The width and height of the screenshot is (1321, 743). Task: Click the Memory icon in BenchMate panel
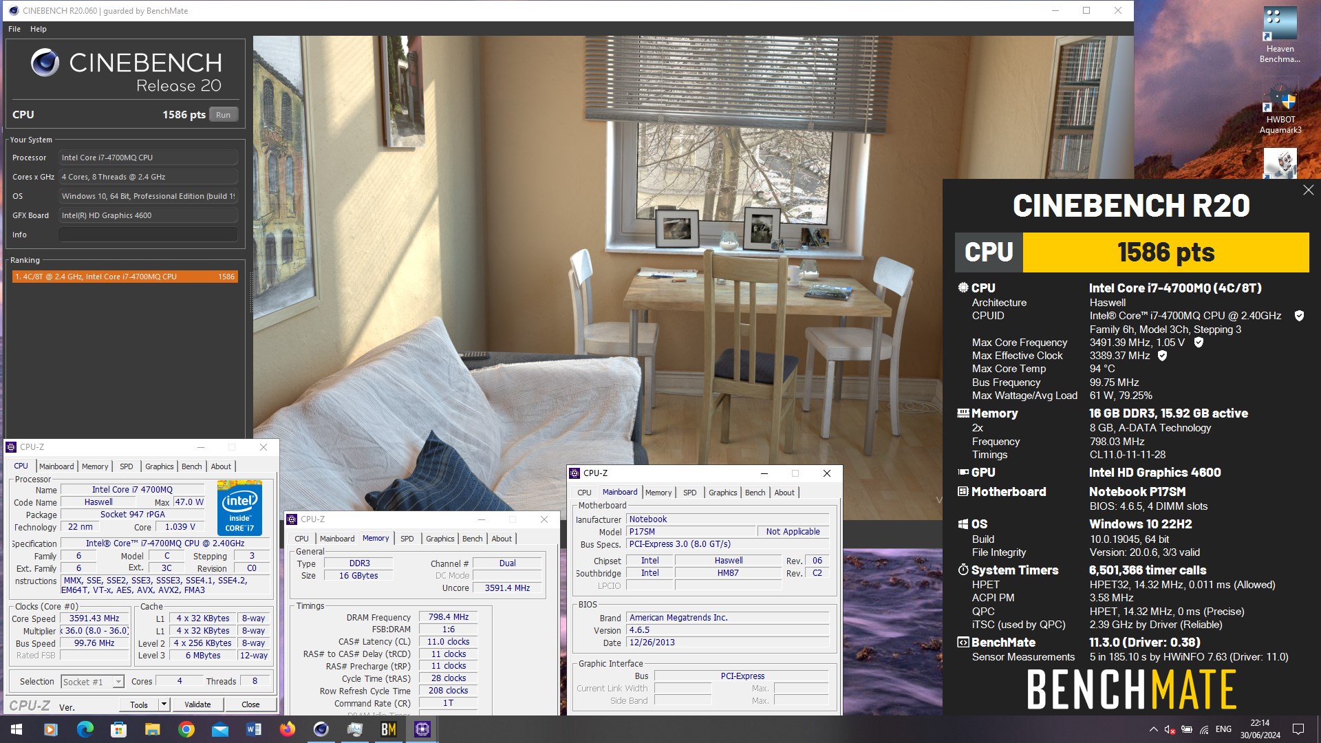963,413
